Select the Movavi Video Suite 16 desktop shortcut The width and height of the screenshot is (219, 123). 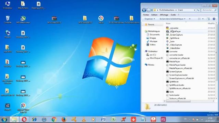click(x=23, y=108)
